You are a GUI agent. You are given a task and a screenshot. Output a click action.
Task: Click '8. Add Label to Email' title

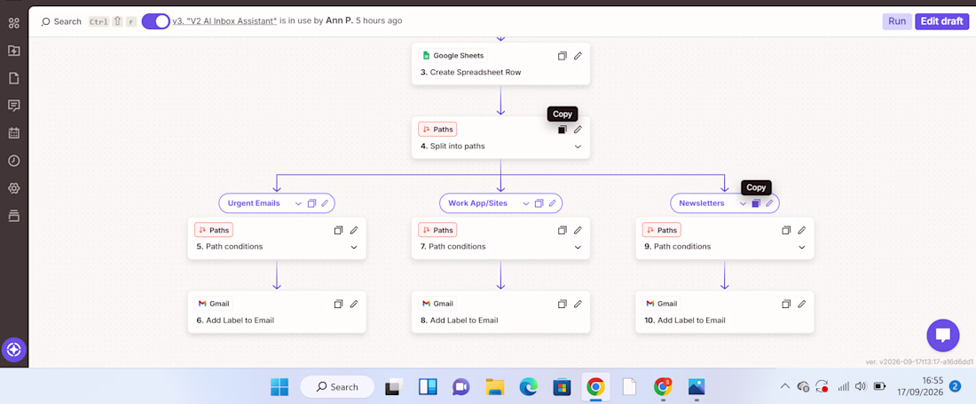pos(460,321)
